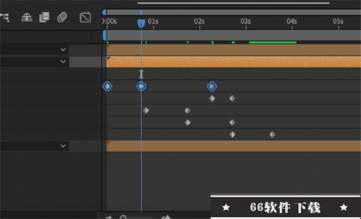The height and width of the screenshot is (219, 361).
Task: Select the last keyframe in the bottom keyframe row
Action: [x=273, y=135]
